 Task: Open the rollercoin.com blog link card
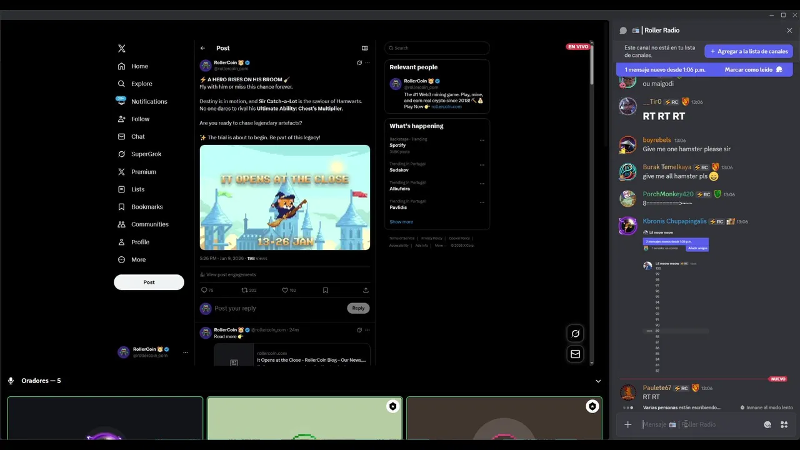click(292, 355)
